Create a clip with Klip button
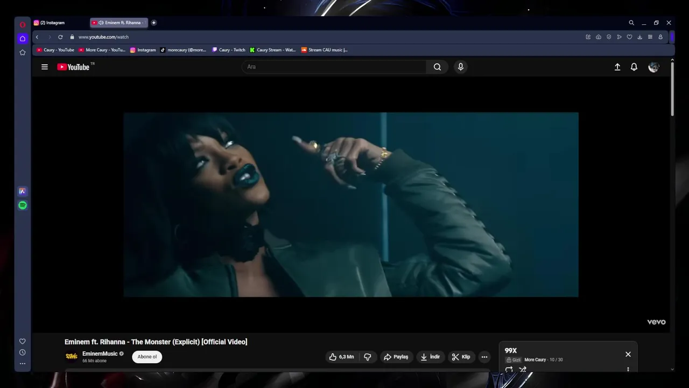 [x=461, y=357]
